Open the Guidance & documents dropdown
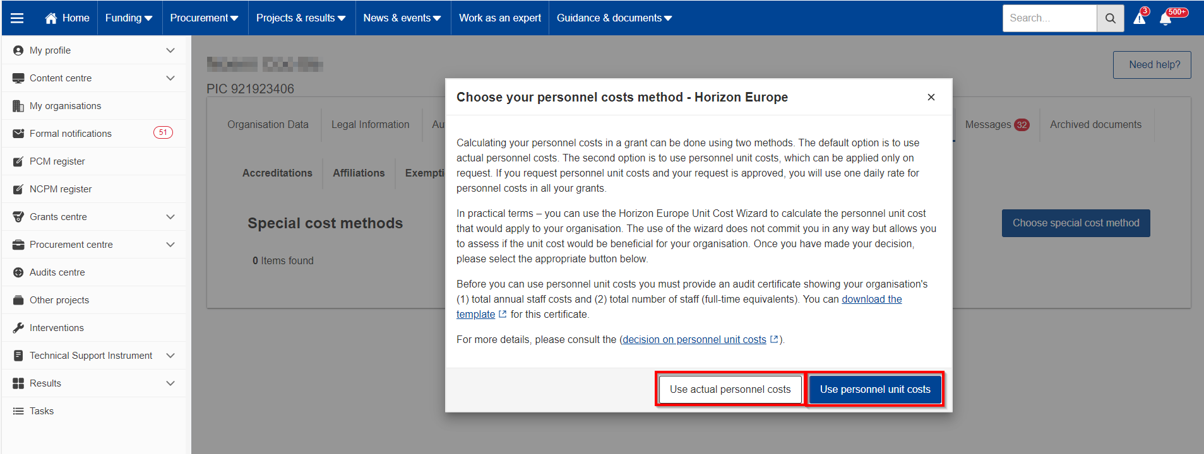 pos(614,18)
